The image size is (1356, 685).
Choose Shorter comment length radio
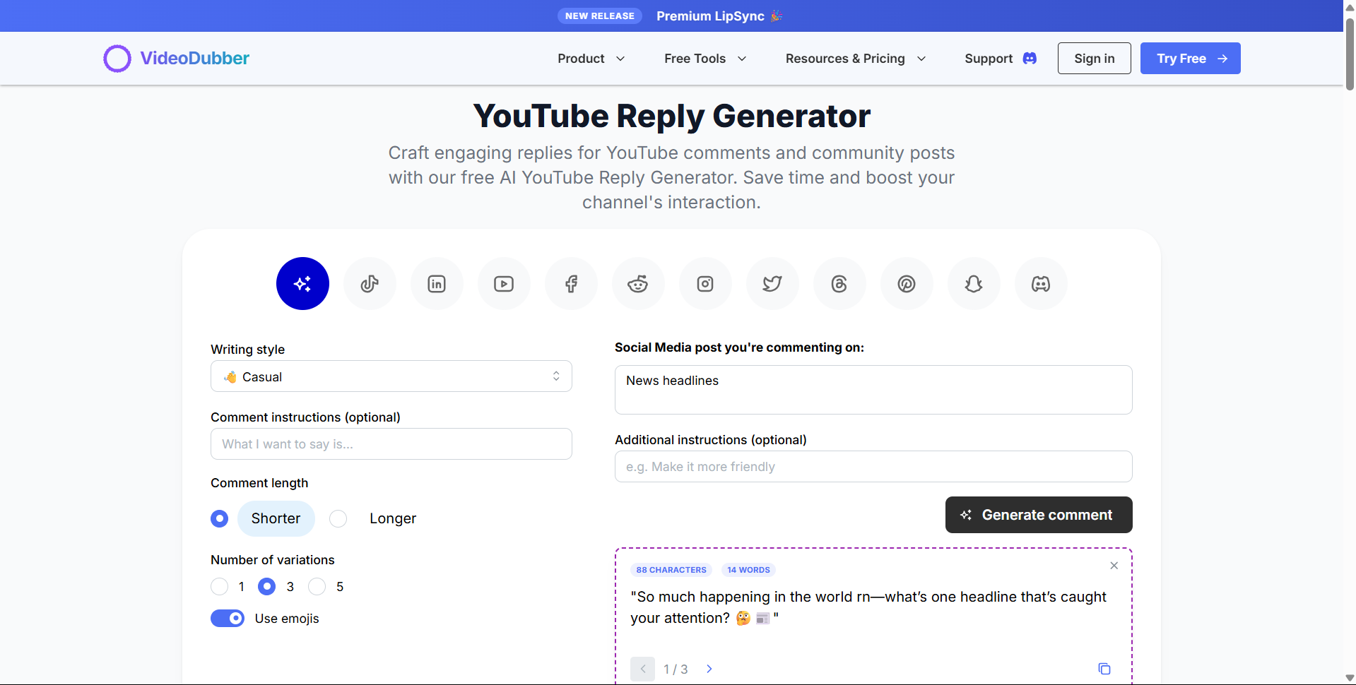click(x=220, y=518)
